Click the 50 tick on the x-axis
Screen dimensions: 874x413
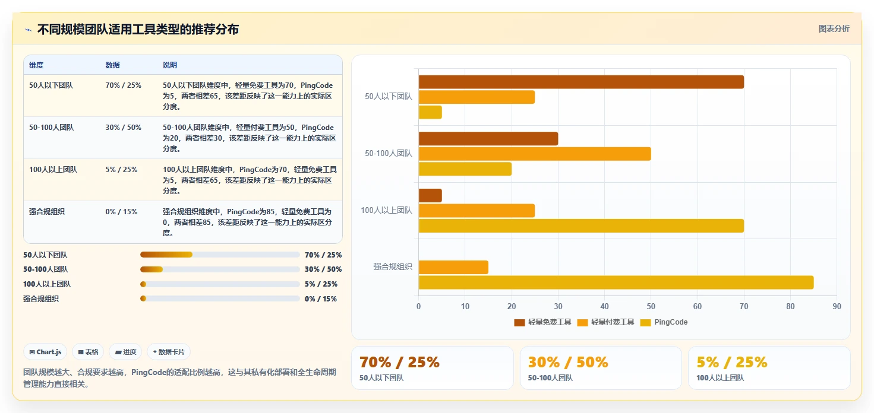[x=651, y=307]
